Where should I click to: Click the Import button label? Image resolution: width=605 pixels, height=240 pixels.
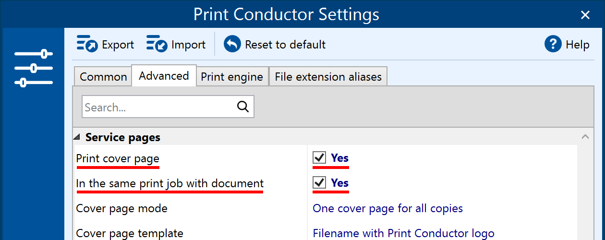pyautogui.click(x=188, y=45)
